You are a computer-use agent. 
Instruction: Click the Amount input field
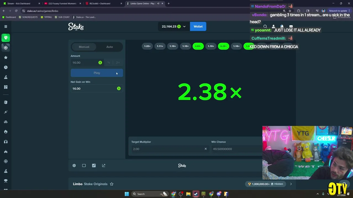click(x=87, y=63)
